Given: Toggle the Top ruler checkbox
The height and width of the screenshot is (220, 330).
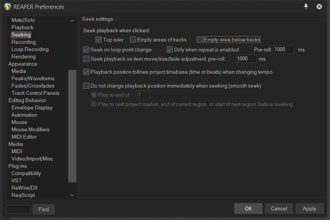Looking at the screenshot, I should (x=99, y=40).
